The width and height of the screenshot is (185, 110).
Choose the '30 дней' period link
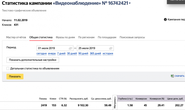point(72,54)
